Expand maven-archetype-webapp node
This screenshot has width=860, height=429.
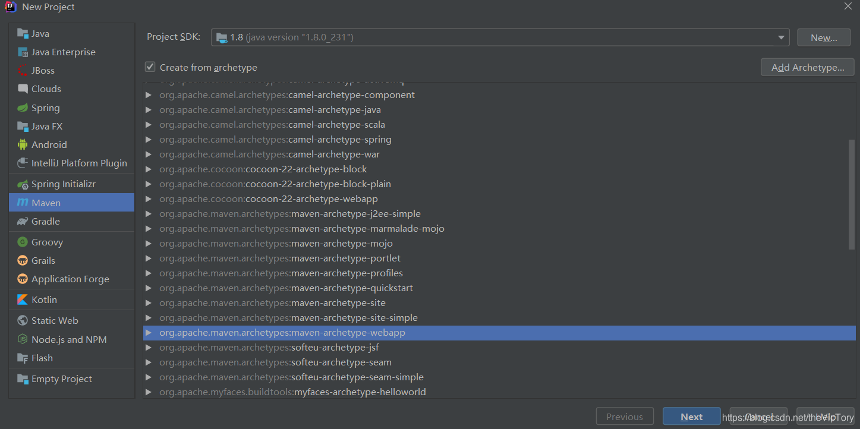pyautogui.click(x=148, y=333)
